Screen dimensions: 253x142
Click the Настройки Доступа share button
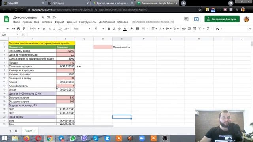[x=222, y=19]
